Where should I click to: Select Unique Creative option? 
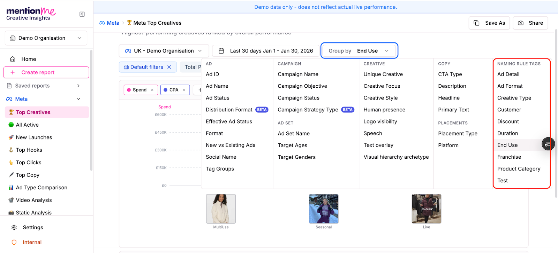point(383,74)
